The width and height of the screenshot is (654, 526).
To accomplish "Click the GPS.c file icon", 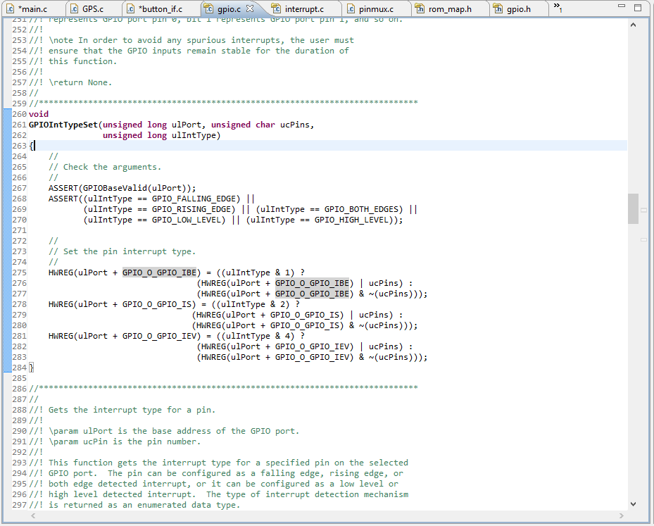I will 74,8.
